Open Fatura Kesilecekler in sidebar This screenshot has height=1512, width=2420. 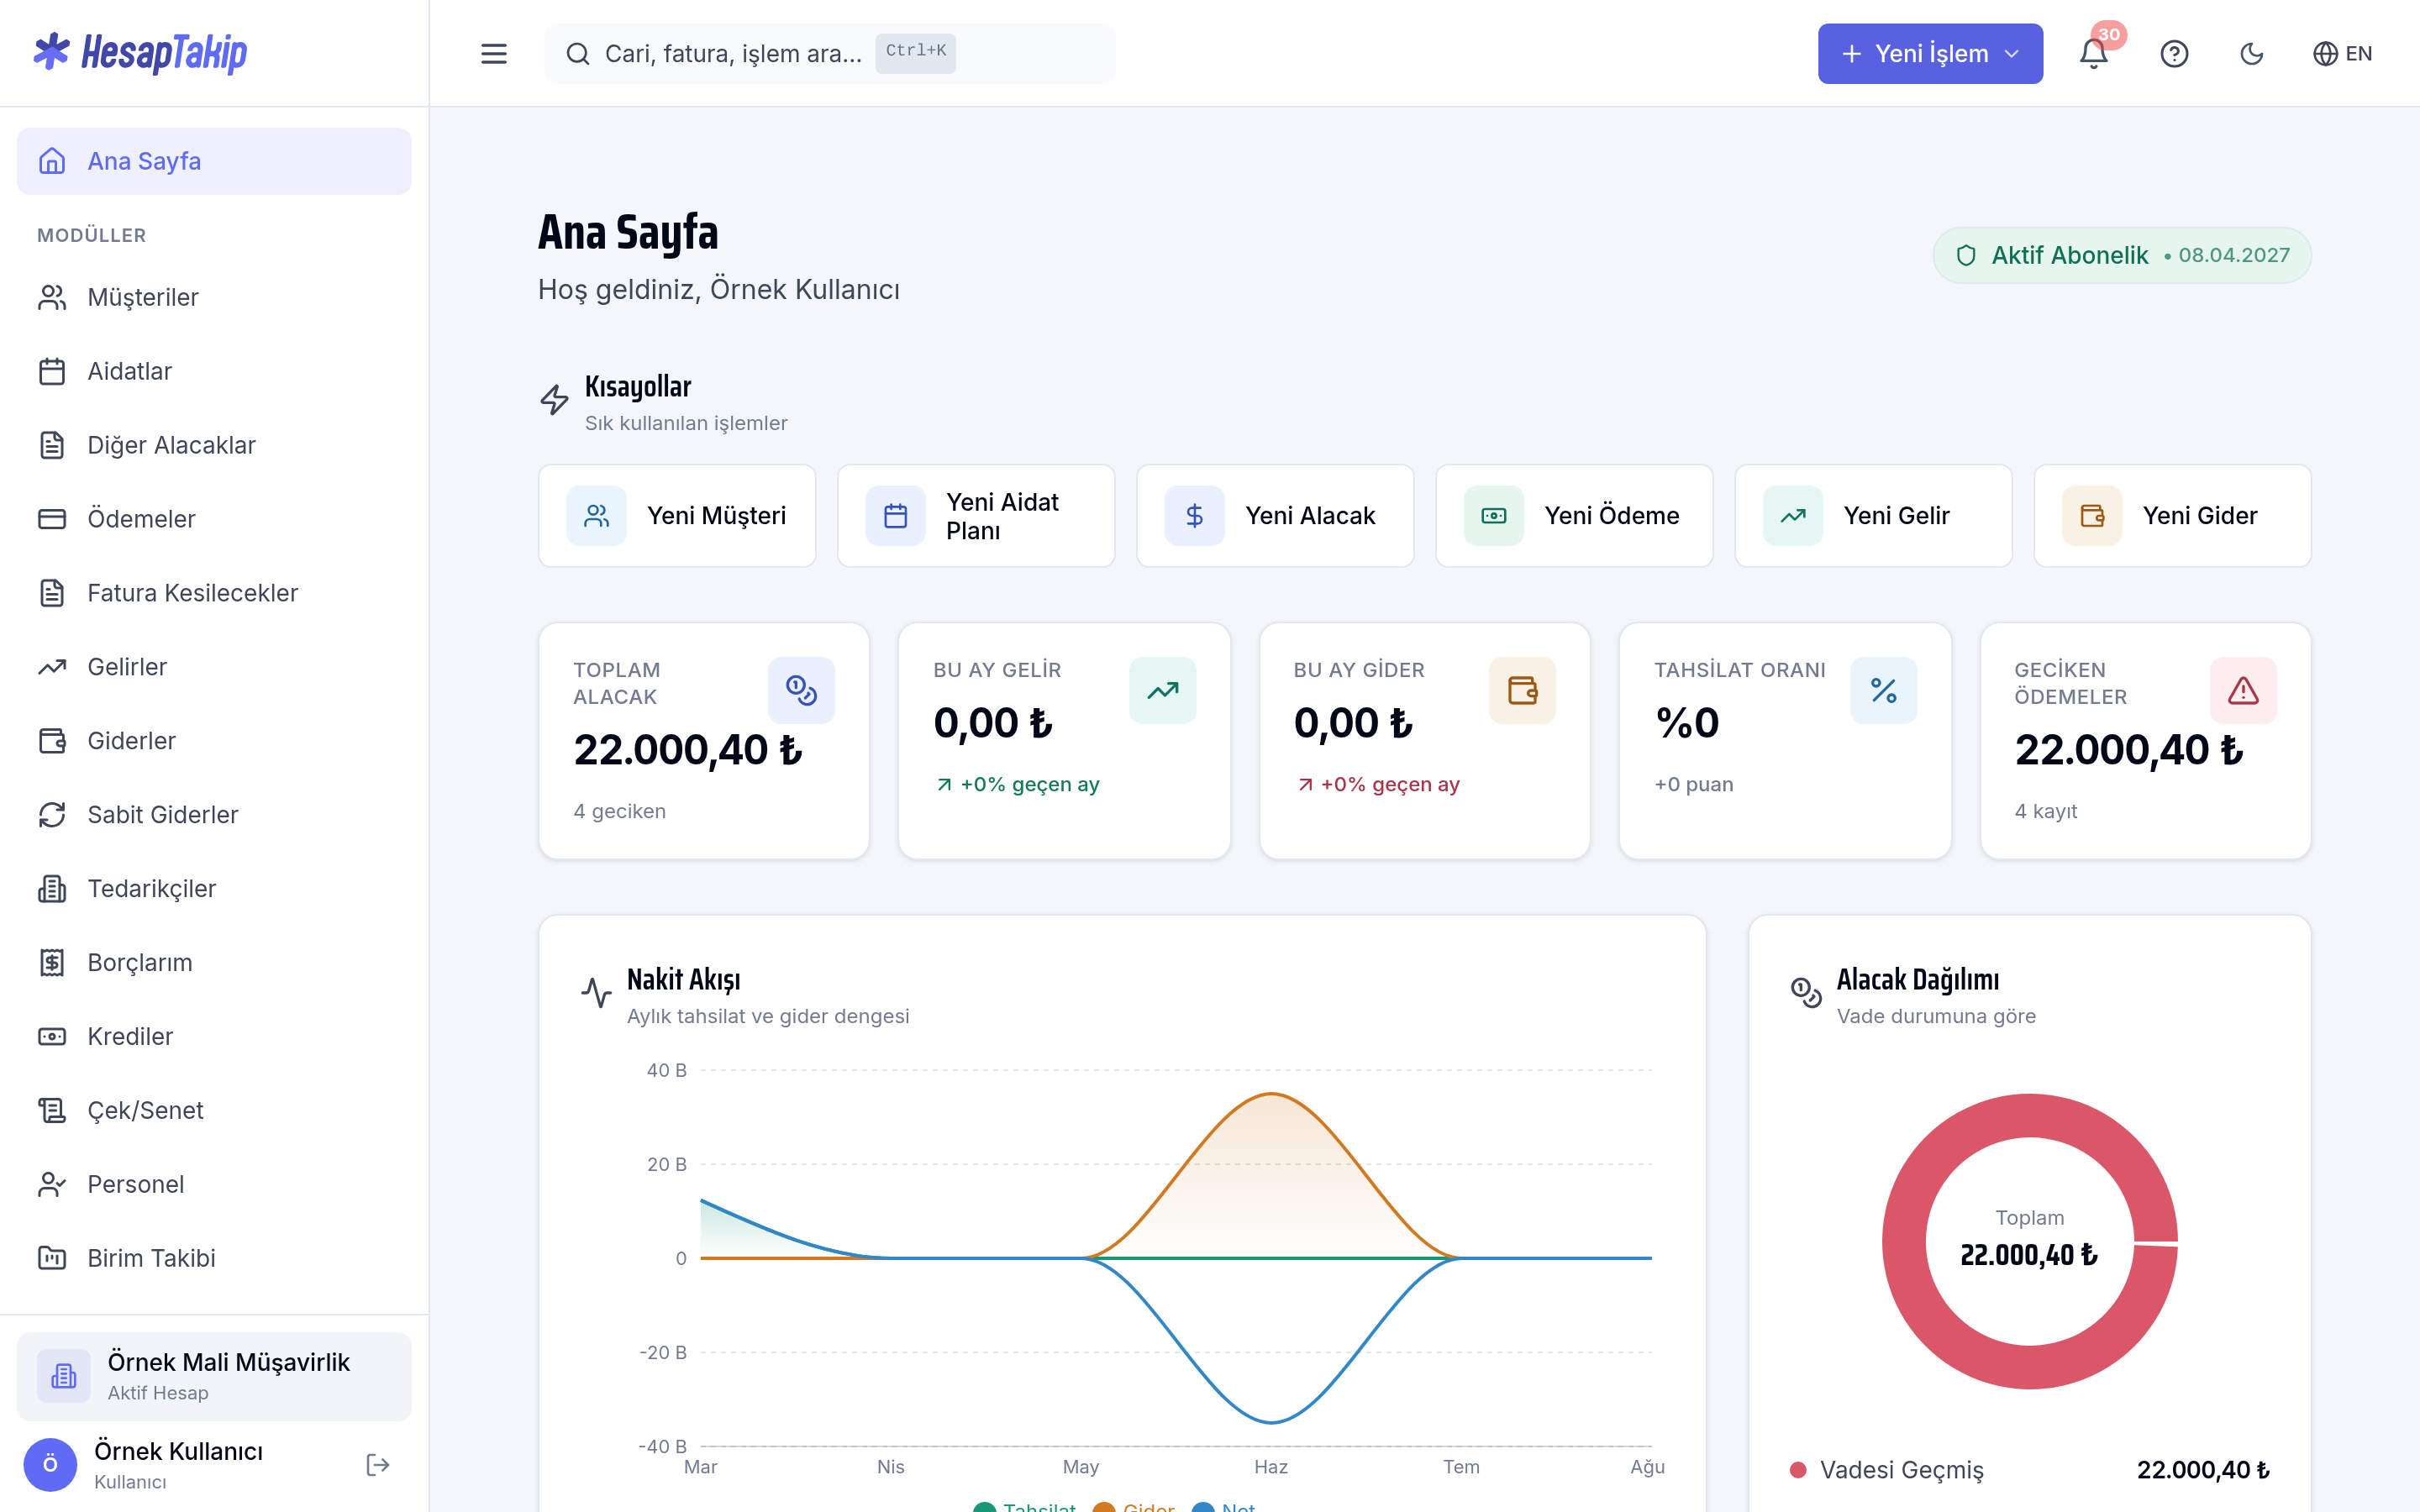tap(214, 593)
